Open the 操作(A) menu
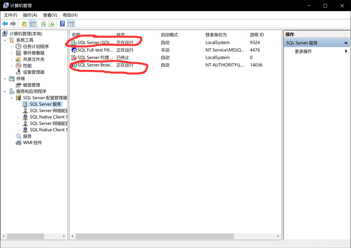 (x=30, y=15)
